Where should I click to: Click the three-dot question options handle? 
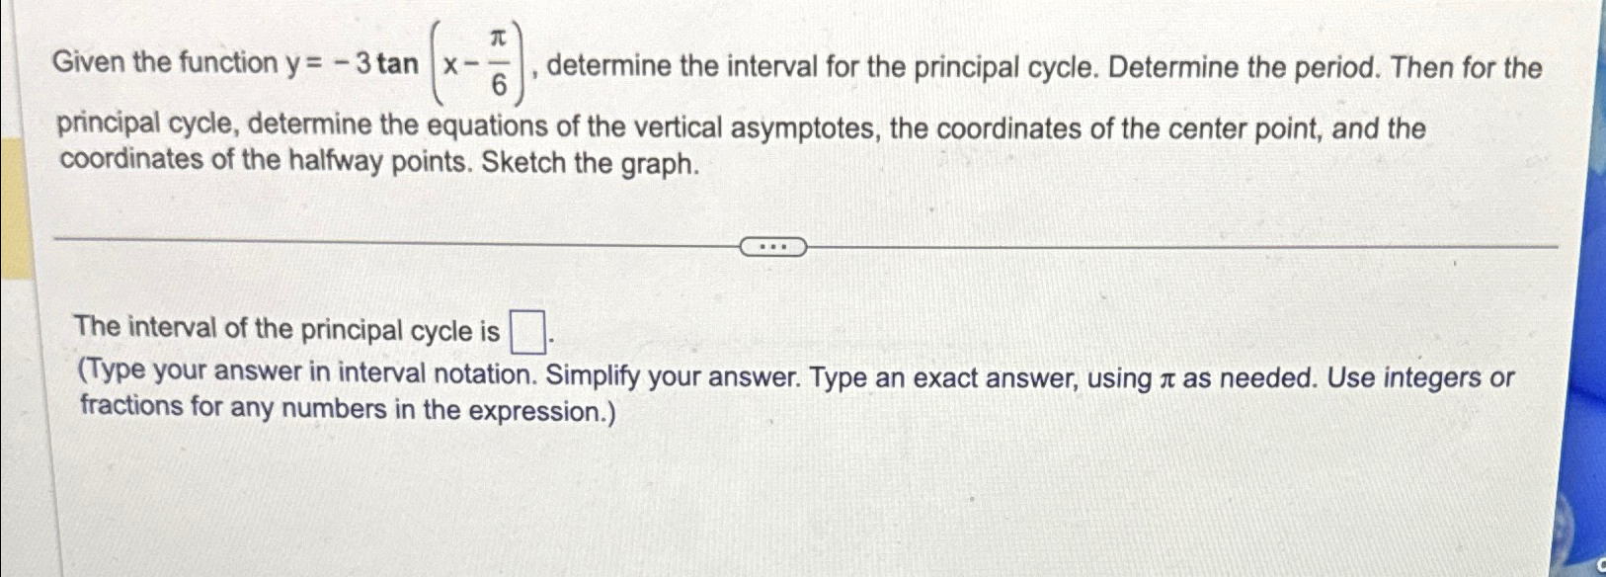[774, 244]
